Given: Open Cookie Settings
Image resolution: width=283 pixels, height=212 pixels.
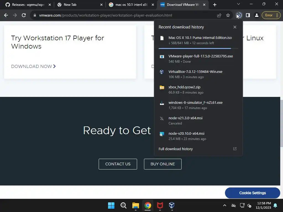Looking at the screenshot, I should [253, 193].
